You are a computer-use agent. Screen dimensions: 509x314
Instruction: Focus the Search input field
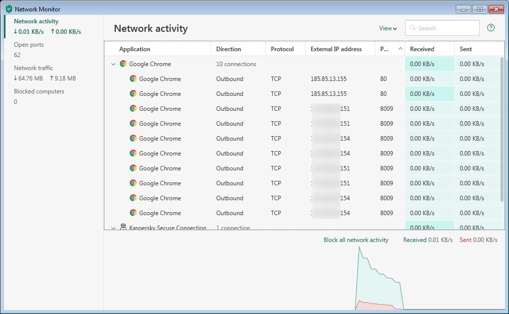[x=442, y=28]
